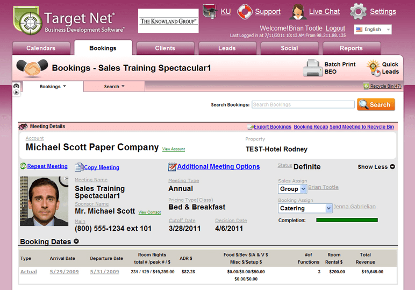This screenshot has height=290, width=415.
Task: Click the handshake Bookings icon
Action: point(32,68)
